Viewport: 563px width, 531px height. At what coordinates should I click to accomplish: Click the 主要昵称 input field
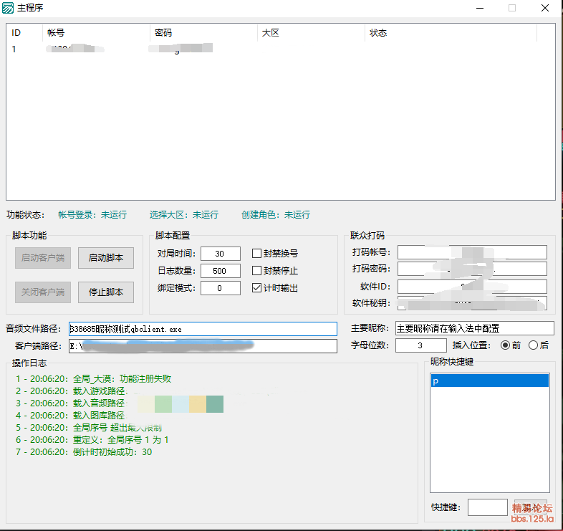pyautogui.click(x=475, y=328)
